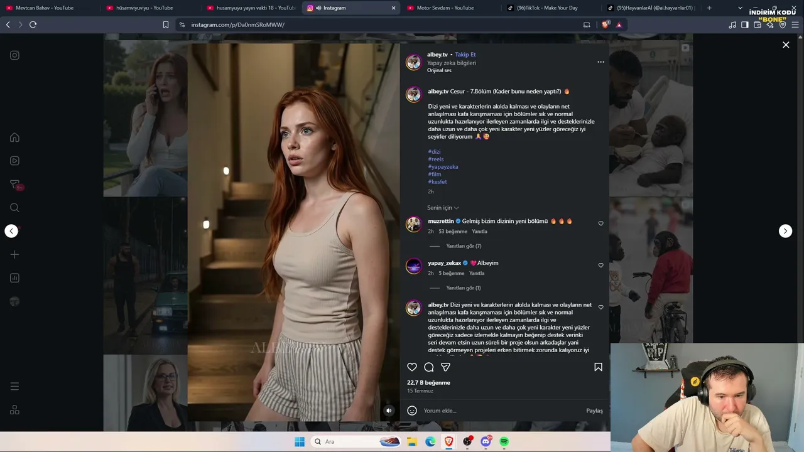Like yapay_zekax's comment
This screenshot has width=804, height=452.
click(600, 266)
